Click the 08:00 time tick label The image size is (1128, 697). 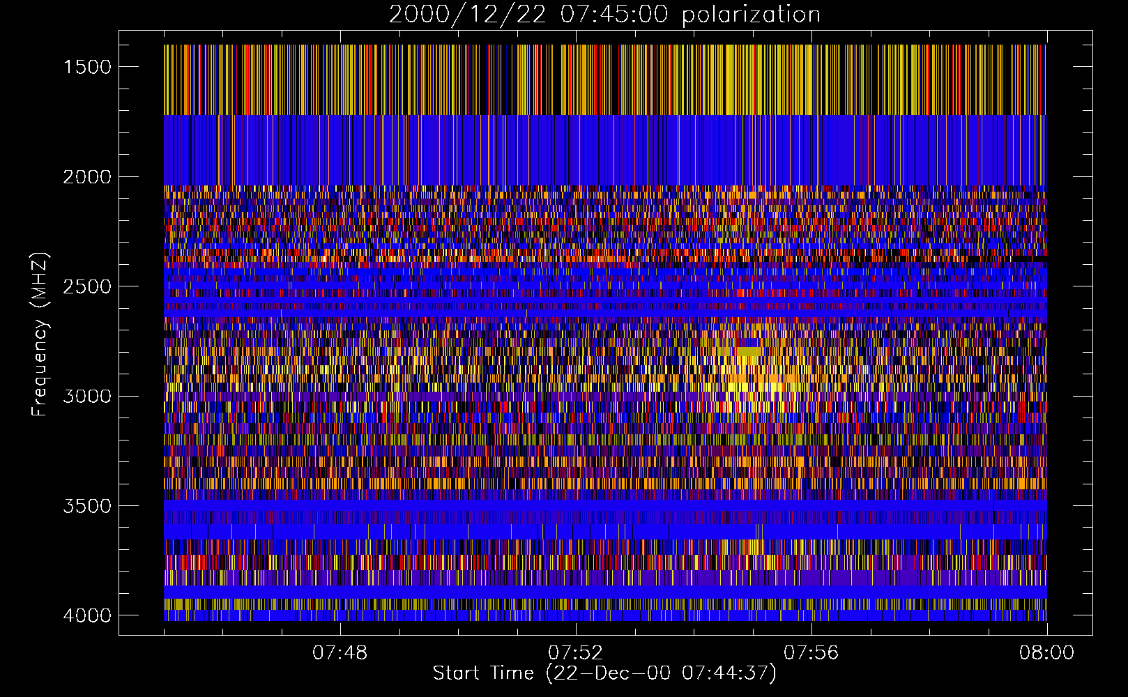pos(1046,653)
